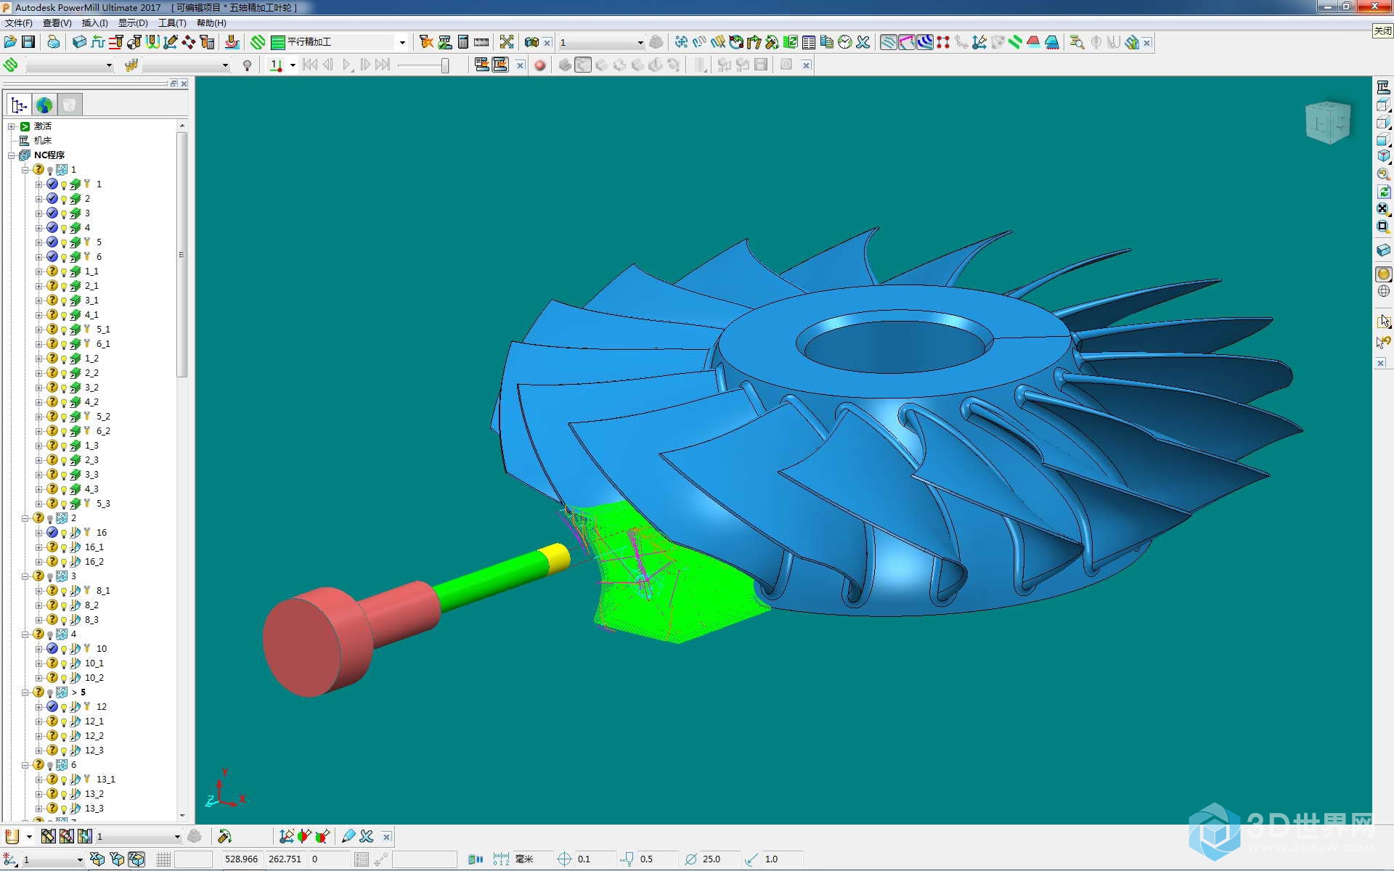Viewport: 1394px width, 871px height.
Task: Click the toolpath table list icon
Action: click(808, 42)
